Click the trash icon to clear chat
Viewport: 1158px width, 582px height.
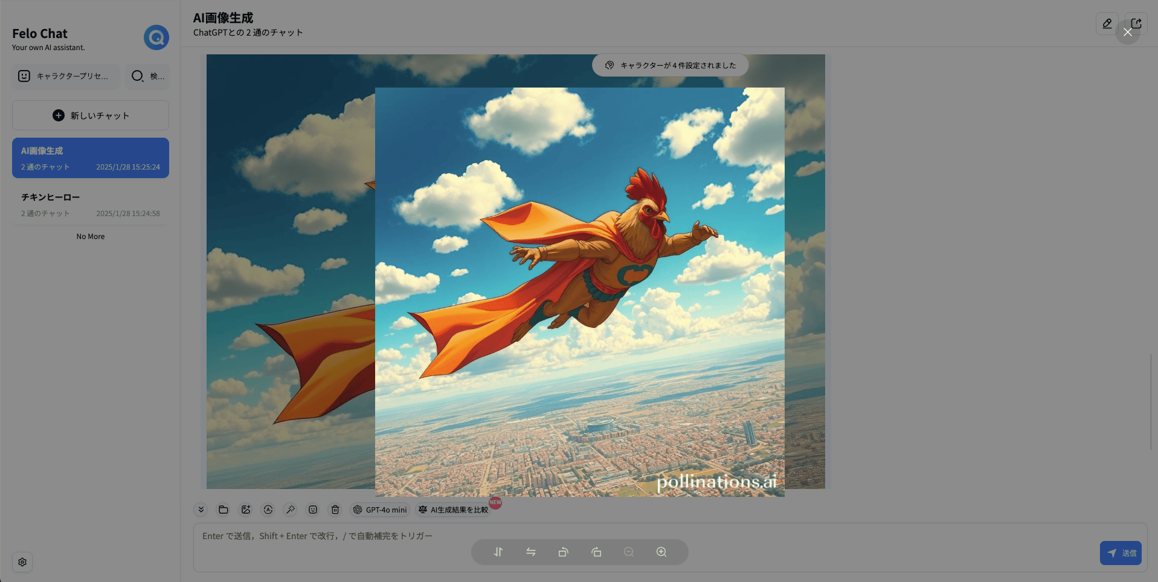coord(335,510)
